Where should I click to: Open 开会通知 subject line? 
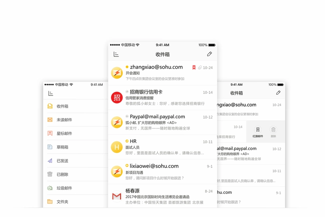pyautogui.click(x=133, y=73)
